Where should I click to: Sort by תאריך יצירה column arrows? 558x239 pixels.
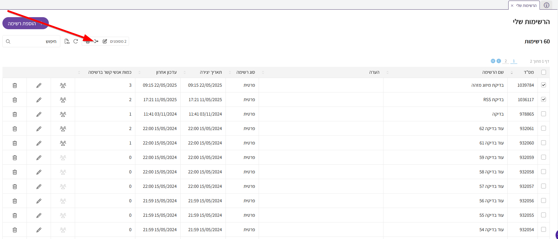pyautogui.click(x=184, y=73)
